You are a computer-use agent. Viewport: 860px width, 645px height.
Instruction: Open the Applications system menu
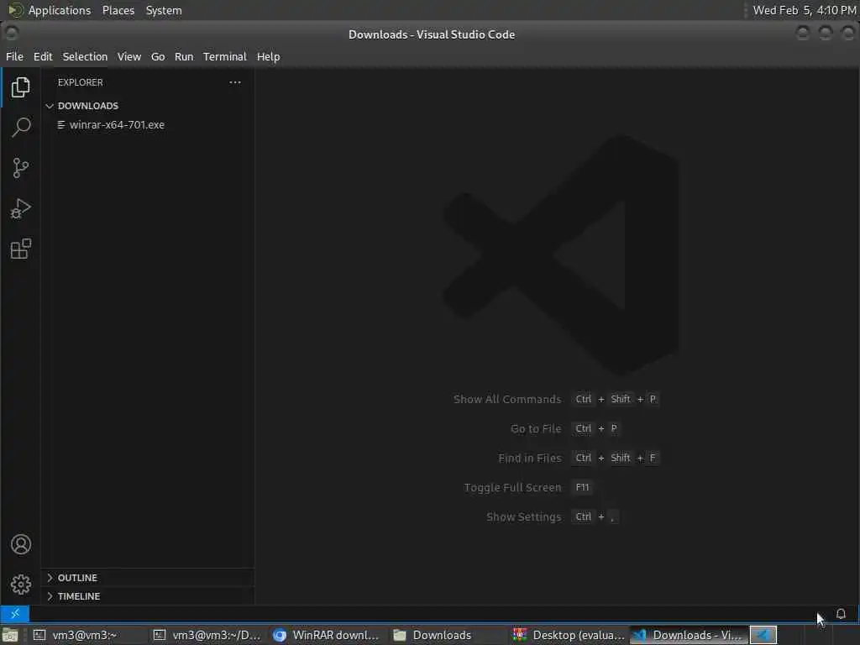pyautogui.click(x=50, y=10)
